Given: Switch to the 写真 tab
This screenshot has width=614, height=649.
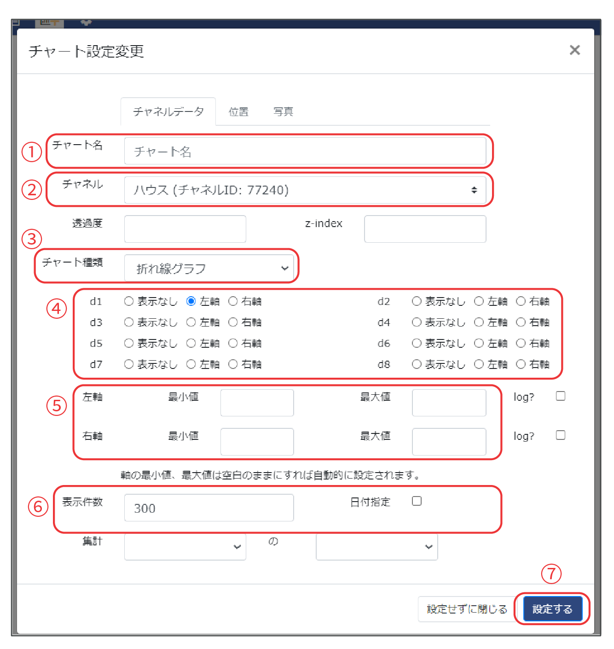Looking at the screenshot, I should [x=283, y=111].
